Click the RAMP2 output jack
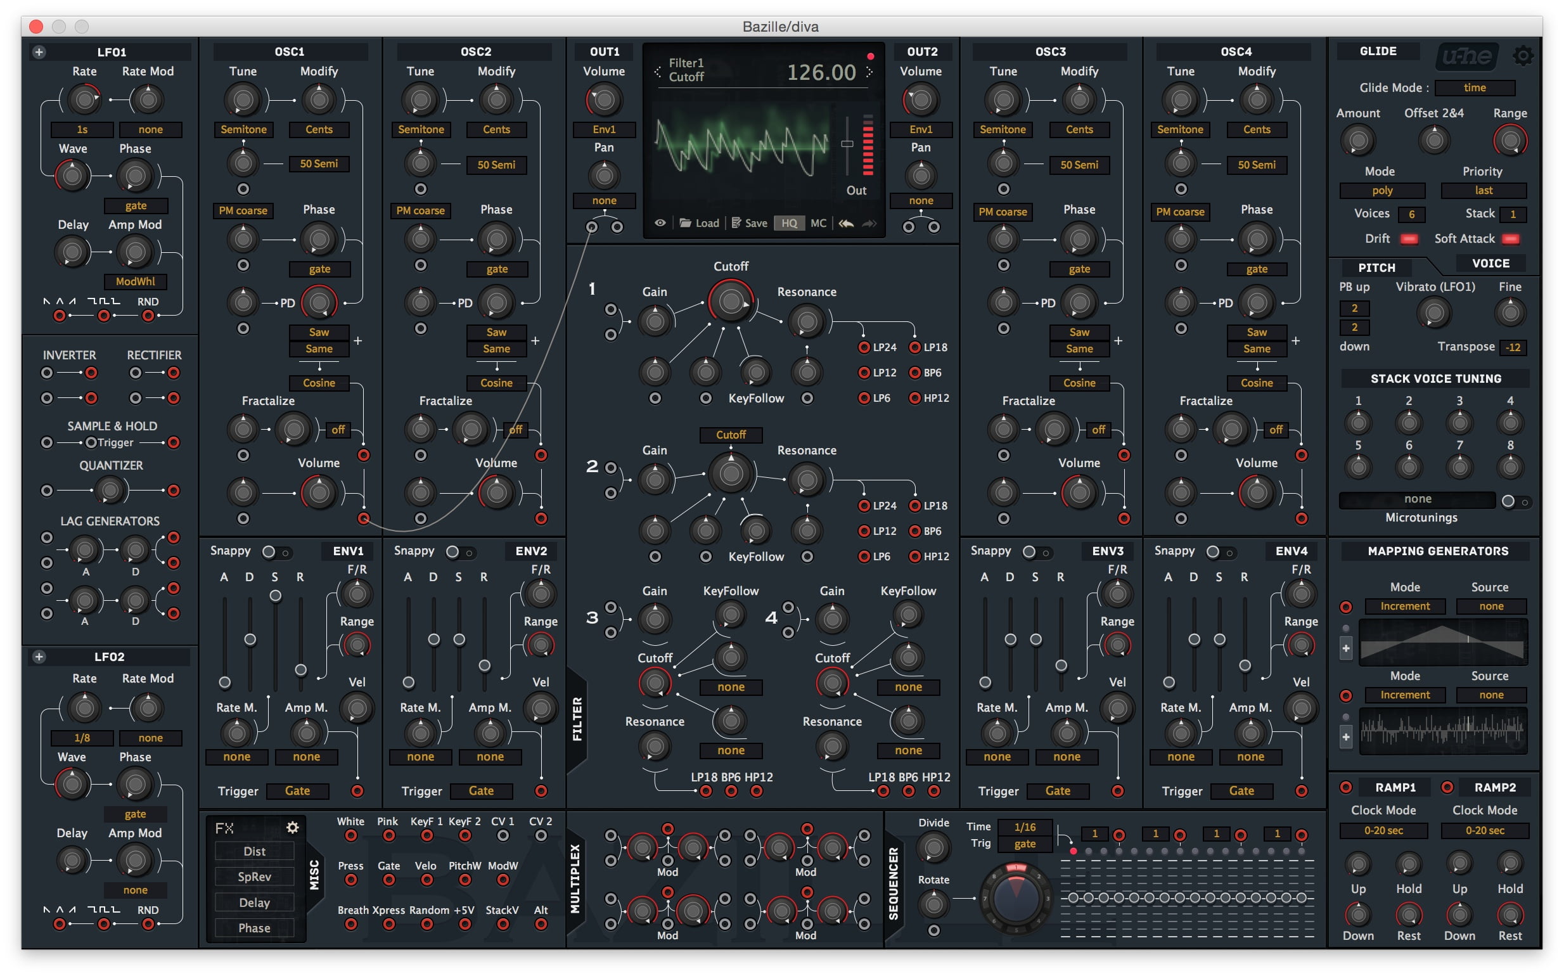Image resolution: width=1564 pixels, height=976 pixels. (x=1447, y=788)
